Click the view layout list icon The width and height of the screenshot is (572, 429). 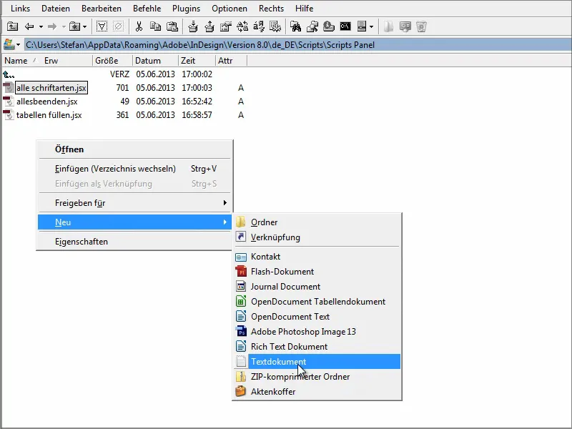[x=362, y=26]
